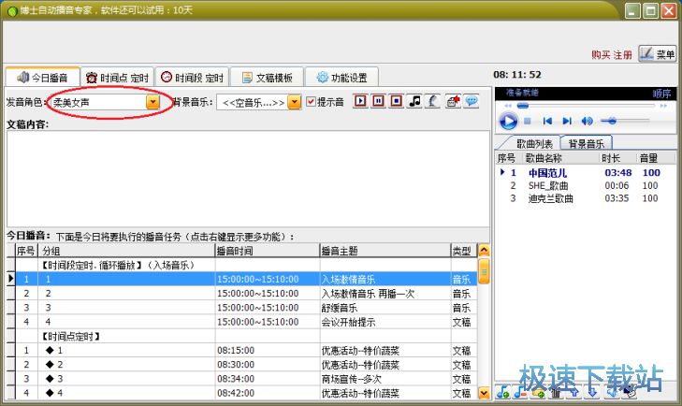This screenshot has width=682, height=406.
Task: Expand the 背景音乐 dropdown list
Action: 294,102
